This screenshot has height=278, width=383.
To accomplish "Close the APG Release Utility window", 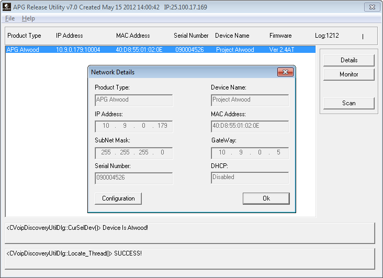I will point(372,7).
